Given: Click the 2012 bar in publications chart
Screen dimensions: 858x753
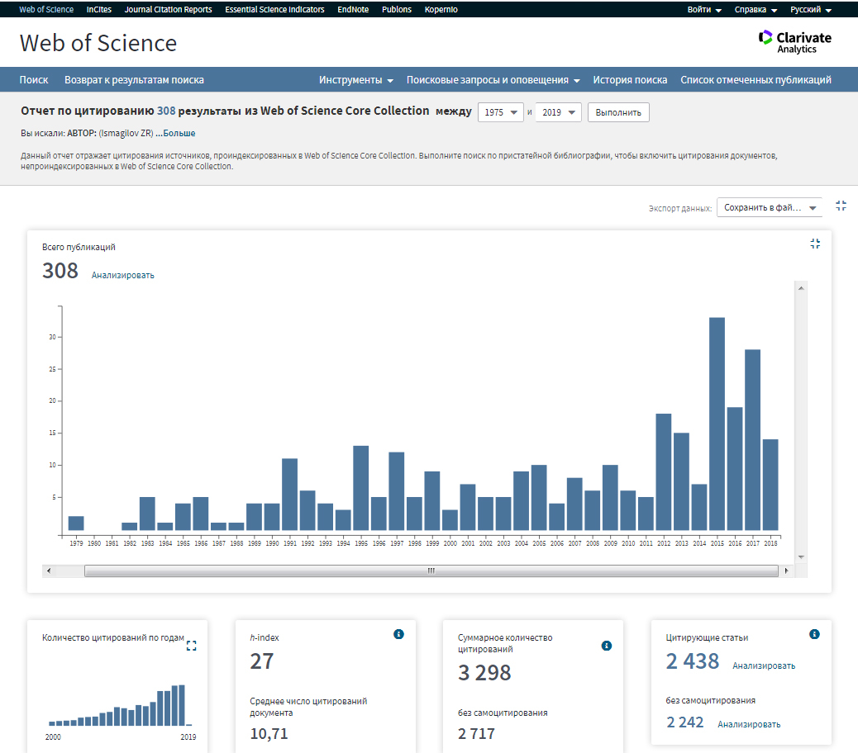Looking at the screenshot, I should (x=663, y=472).
